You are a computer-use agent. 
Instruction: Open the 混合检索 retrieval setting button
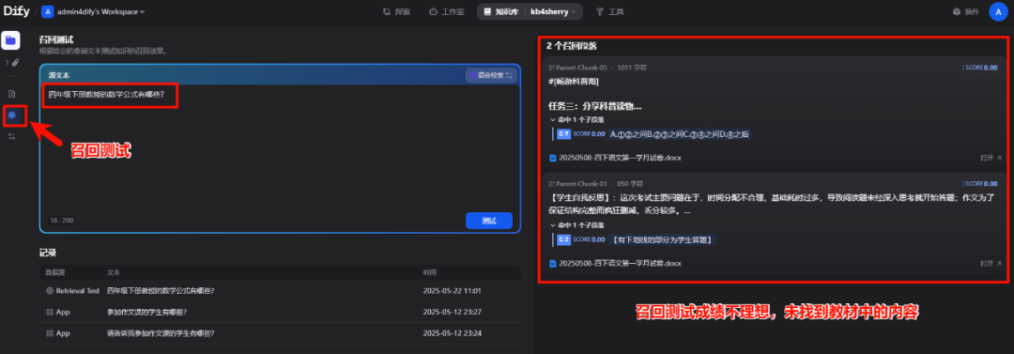(491, 76)
